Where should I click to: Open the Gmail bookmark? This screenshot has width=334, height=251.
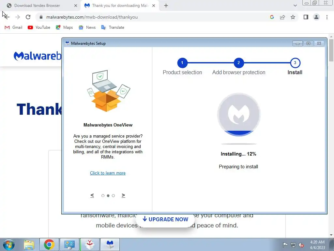click(x=13, y=27)
